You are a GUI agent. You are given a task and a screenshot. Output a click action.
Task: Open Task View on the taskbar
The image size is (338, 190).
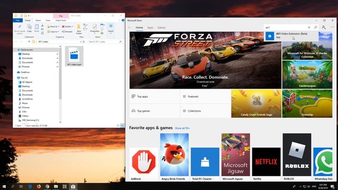pyautogui.click(x=21, y=186)
